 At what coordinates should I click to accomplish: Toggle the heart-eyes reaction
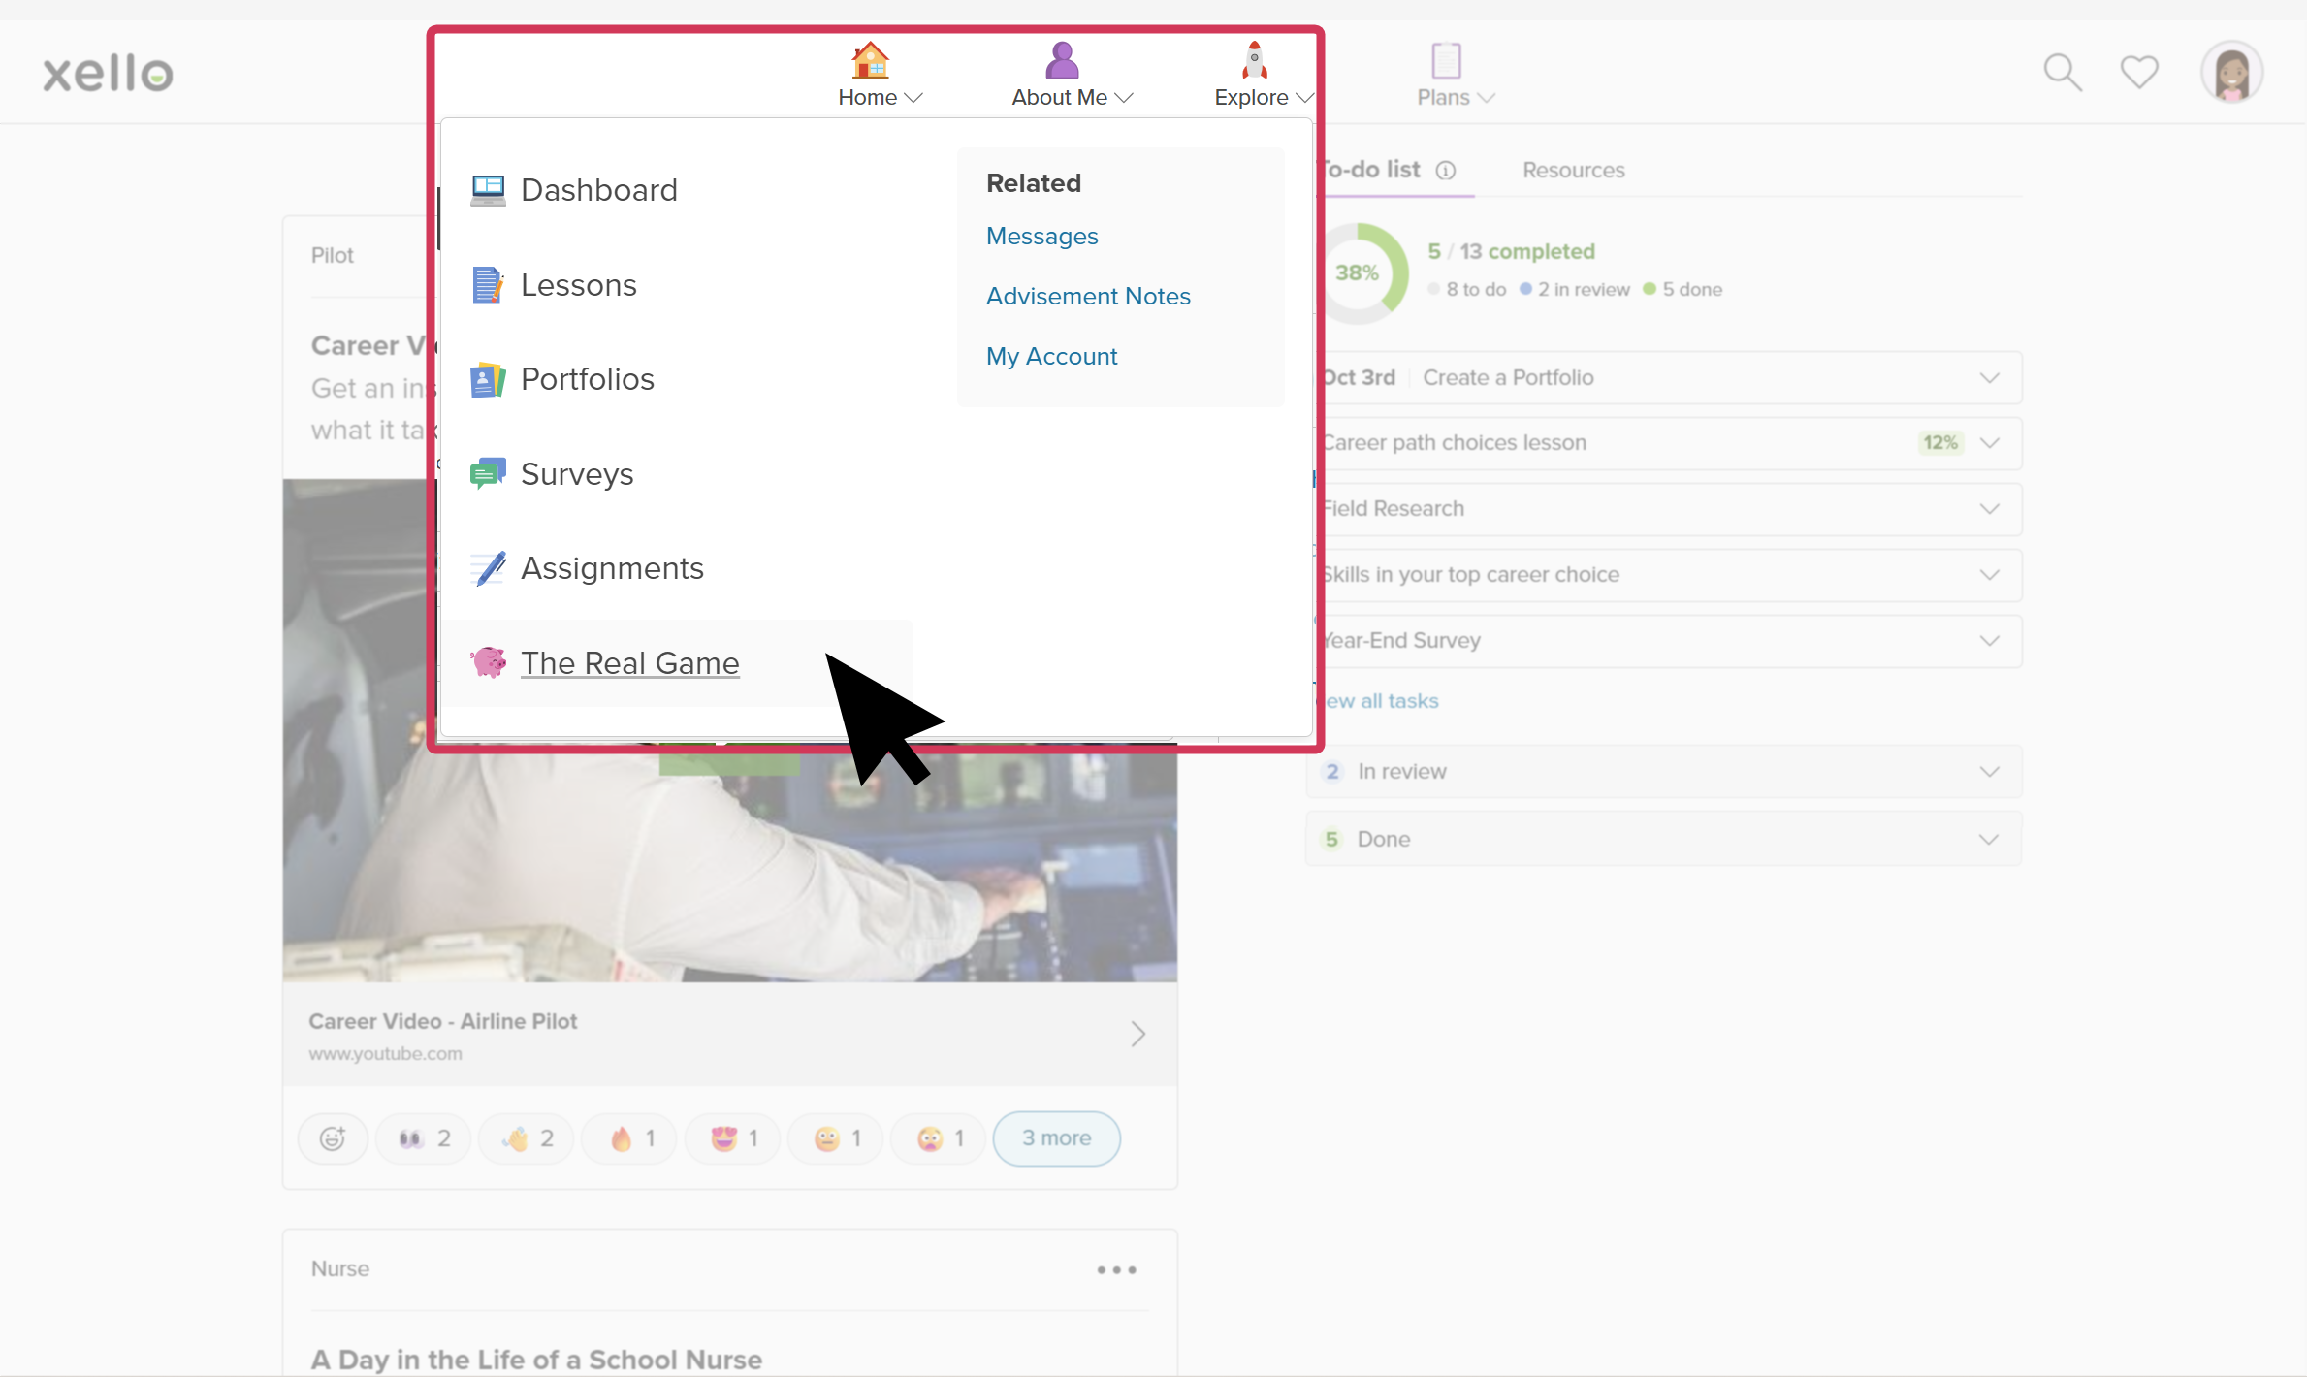point(734,1138)
